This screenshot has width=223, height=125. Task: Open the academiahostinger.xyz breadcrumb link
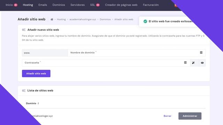click(83, 19)
